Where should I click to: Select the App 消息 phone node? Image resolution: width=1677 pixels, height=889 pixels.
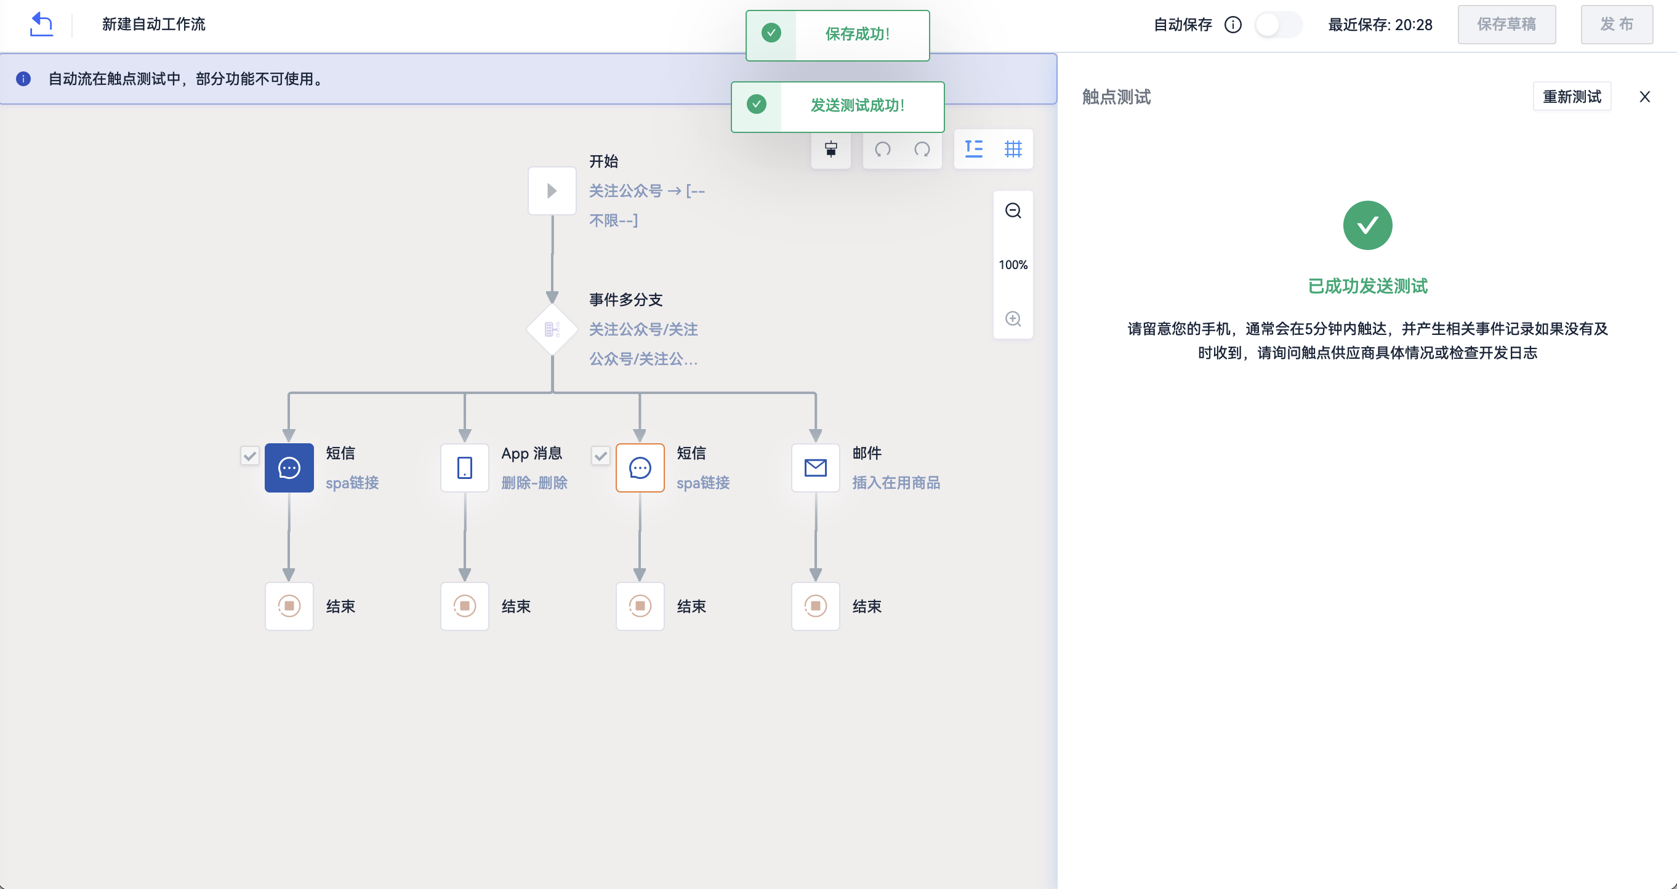[x=465, y=467]
